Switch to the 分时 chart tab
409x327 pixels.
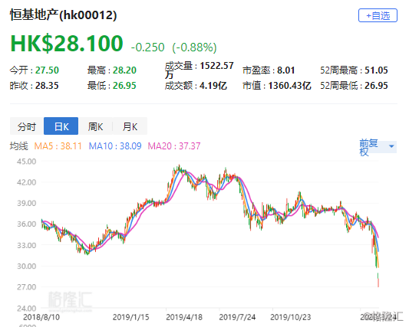tap(27, 126)
